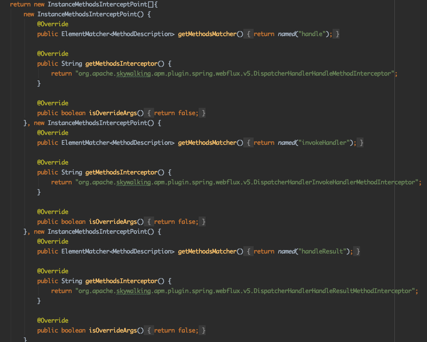This screenshot has width=427, height=342.
Task: Unfold isOverrideArgs body after DispatcherHandlerHandleMethodInterceptor method
Action: pos(148,113)
